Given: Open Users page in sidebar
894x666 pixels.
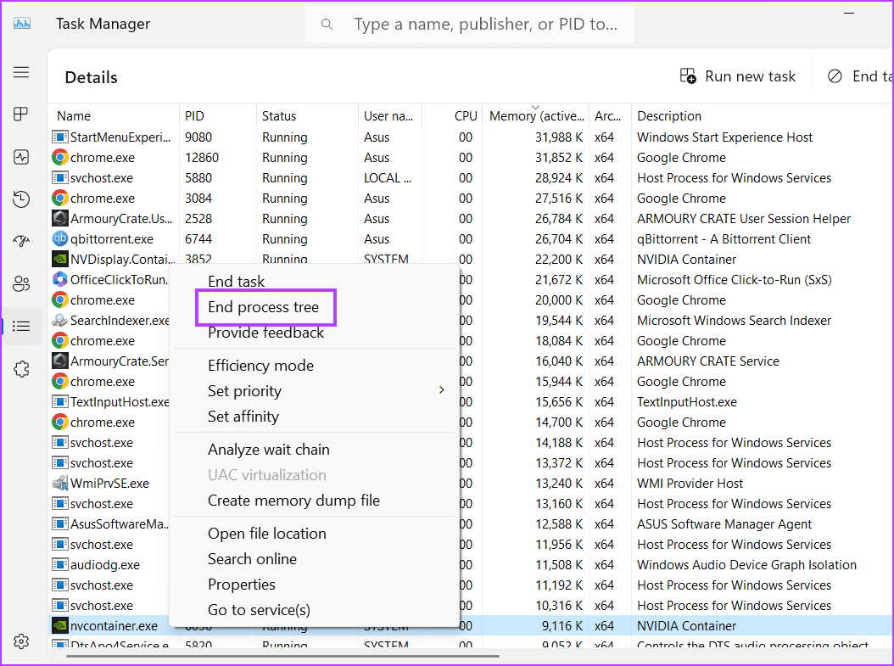Looking at the screenshot, I should (21, 283).
